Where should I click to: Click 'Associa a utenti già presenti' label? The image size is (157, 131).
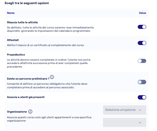tap(26, 97)
